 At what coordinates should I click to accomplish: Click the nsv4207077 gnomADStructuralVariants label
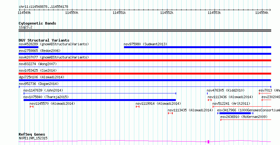[54, 57]
